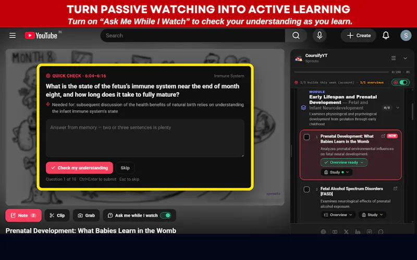The height and width of the screenshot is (260, 417).
Task: Click the record icon beside panel toggle
Action: pyautogui.click(x=396, y=83)
